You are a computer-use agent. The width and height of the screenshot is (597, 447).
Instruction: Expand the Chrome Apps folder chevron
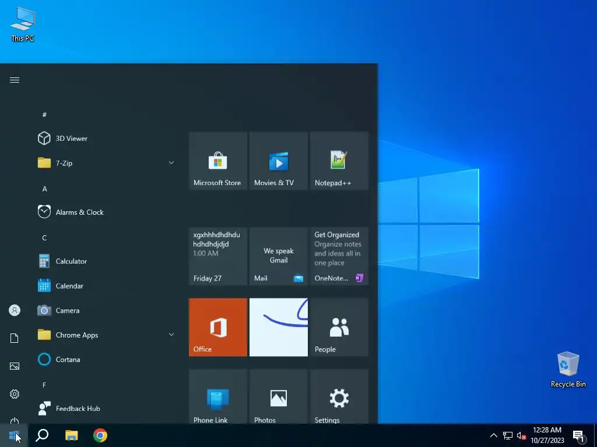[171, 335]
